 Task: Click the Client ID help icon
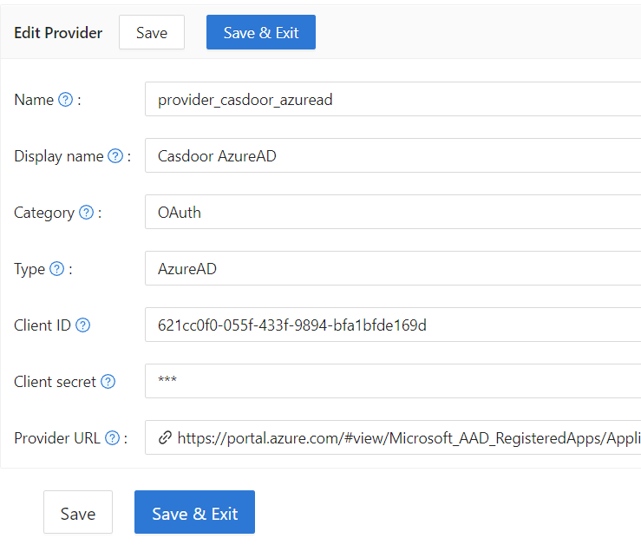(83, 325)
